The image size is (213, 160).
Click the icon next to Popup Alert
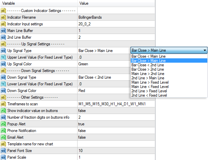[x=3, y=124]
